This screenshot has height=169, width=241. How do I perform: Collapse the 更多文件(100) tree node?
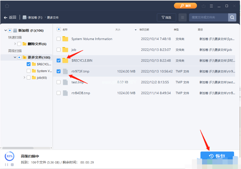(x=15, y=57)
